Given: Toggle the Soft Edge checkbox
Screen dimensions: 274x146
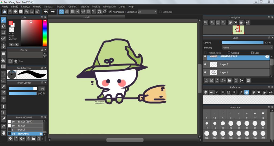Looking at the screenshot, I should point(161,12).
